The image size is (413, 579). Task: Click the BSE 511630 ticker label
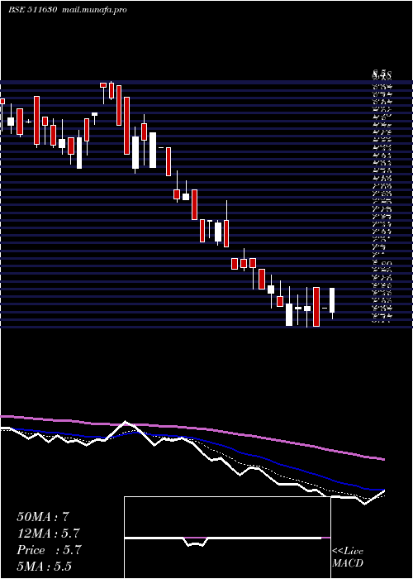[x=32, y=10]
